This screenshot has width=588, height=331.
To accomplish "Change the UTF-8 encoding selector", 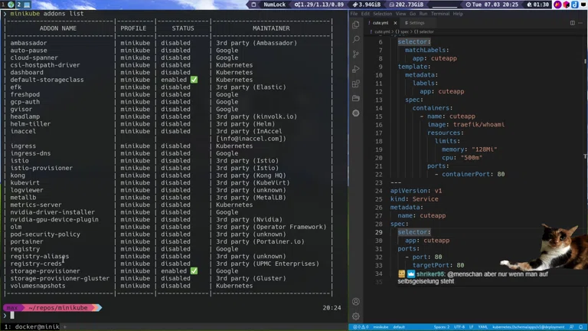I will tap(459, 327).
